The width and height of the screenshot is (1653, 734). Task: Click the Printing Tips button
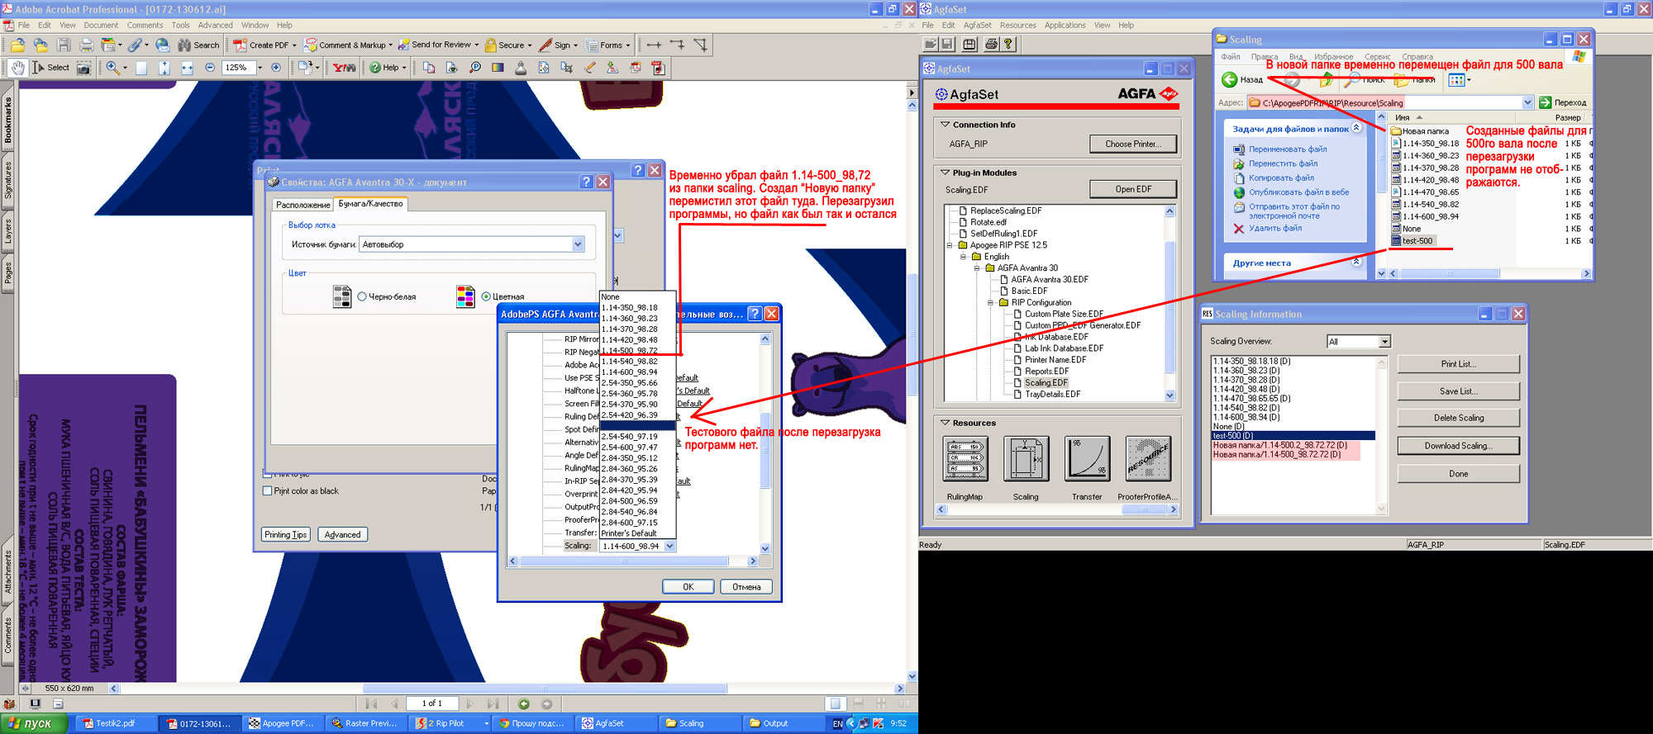point(286,534)
